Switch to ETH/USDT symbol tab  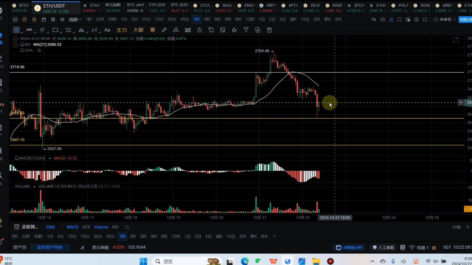(x=56, y=8)
